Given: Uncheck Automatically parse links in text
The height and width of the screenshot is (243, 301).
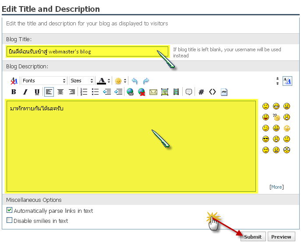Looking at the screenshot, I should pos(9,211).
